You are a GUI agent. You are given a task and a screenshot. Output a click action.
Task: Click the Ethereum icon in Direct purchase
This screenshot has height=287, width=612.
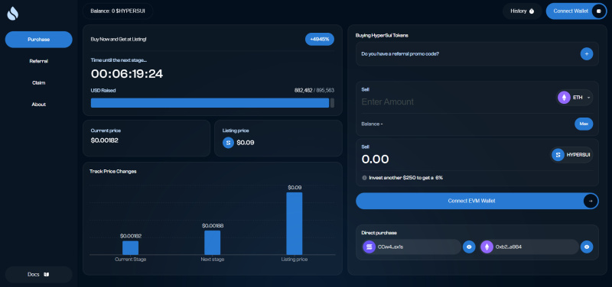coord(487,247)
